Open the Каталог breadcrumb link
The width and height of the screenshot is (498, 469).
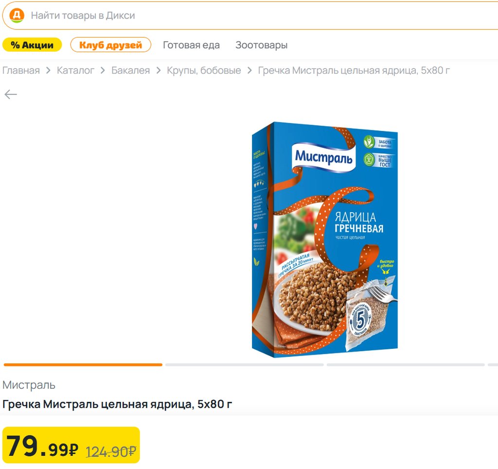75,71
